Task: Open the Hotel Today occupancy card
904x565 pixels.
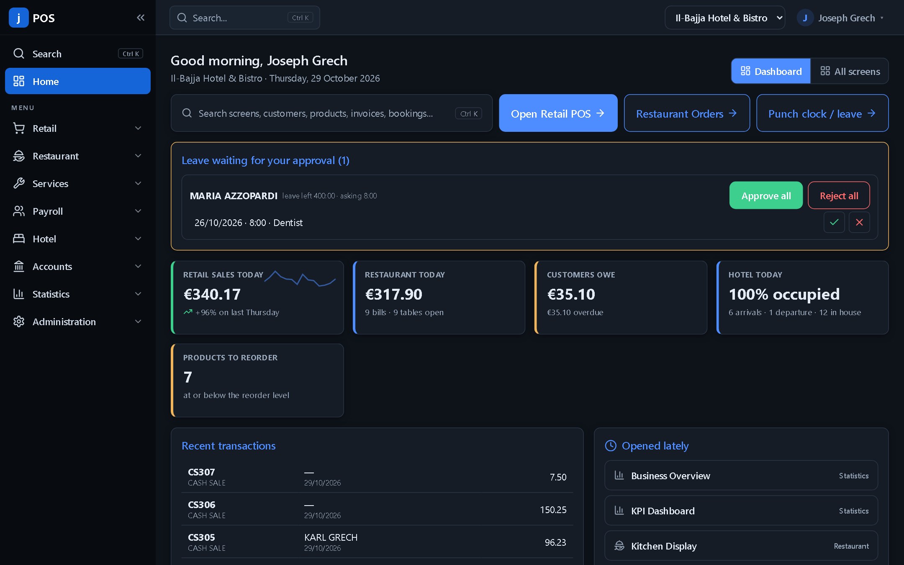Action: 802,298
